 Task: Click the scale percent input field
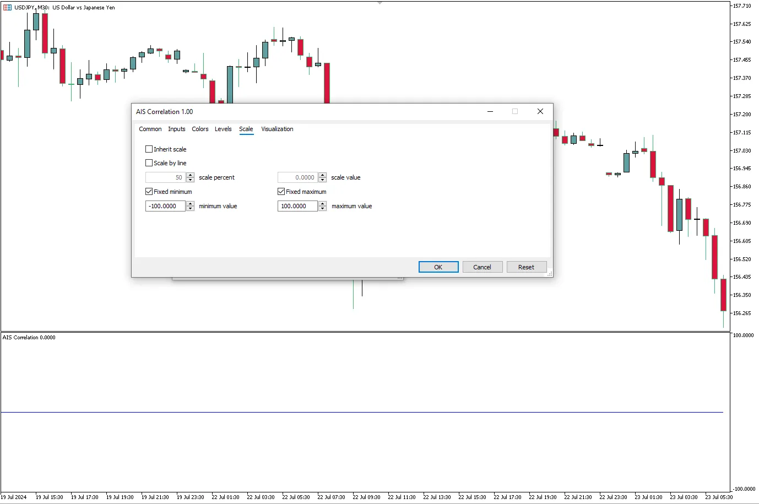(166, 177)
